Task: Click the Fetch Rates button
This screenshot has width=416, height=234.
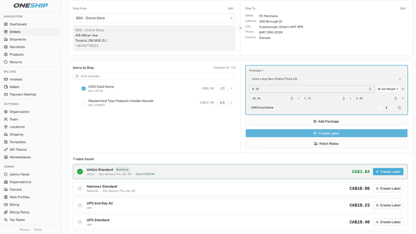Action: pos(327,144)
